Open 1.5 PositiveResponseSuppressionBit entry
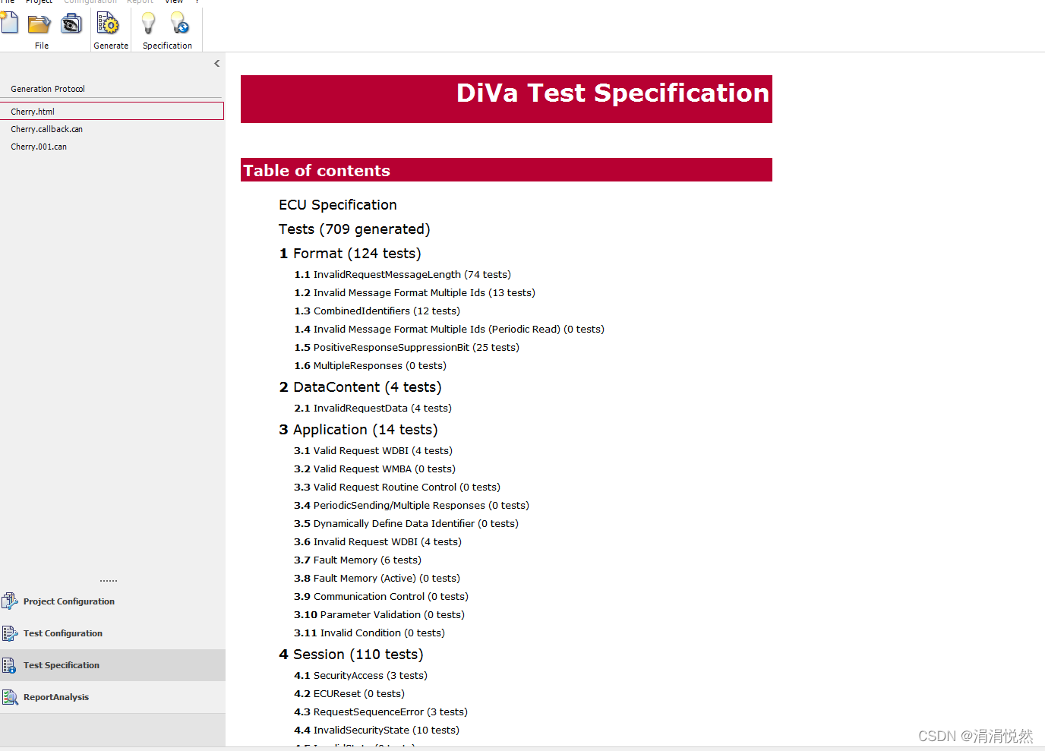1045x751 pixels. (407, 348)
